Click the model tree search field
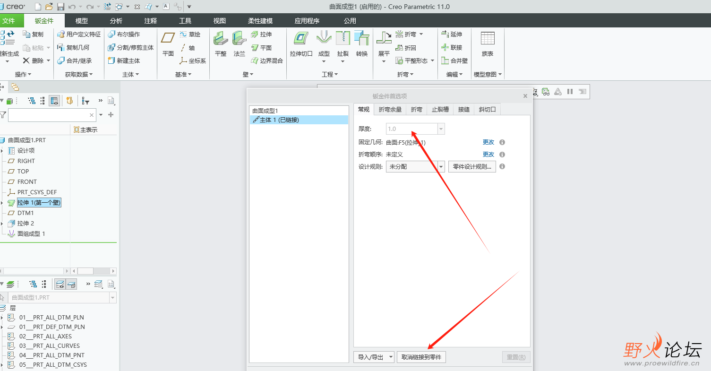This screenshot has height=371, width=711. [52, 115]
